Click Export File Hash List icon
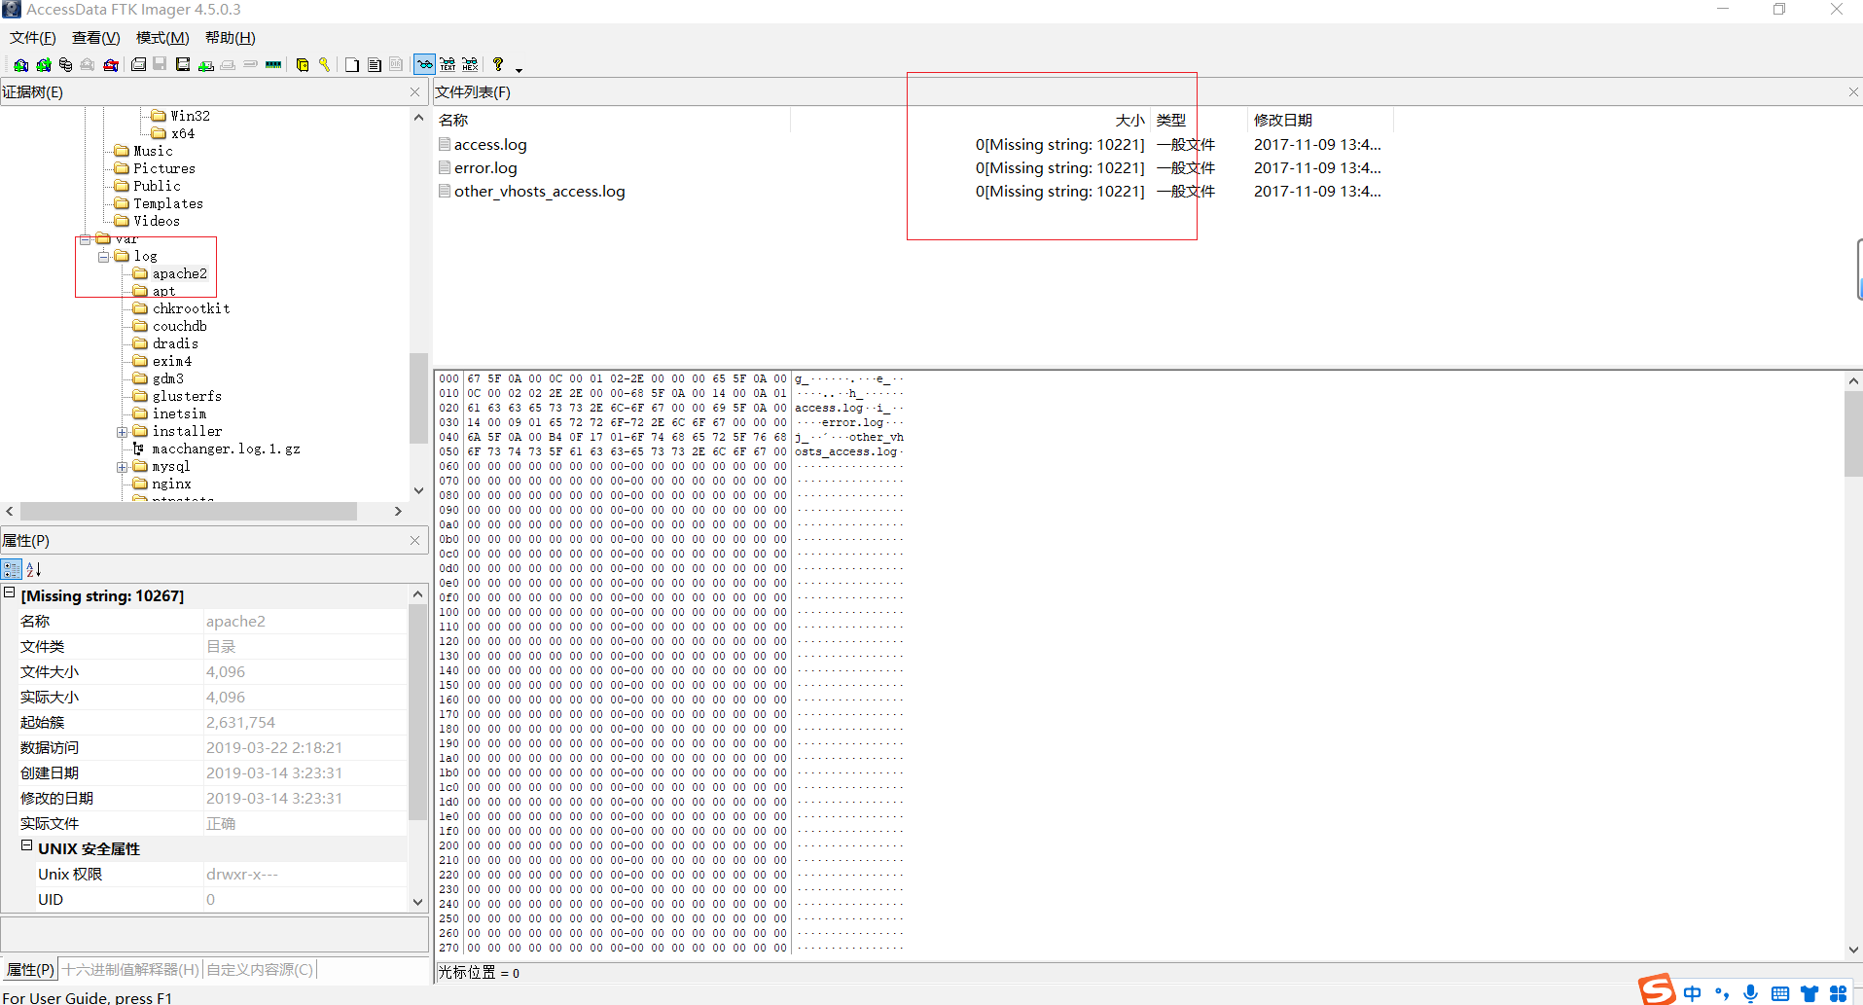Screen dimensions: 1863x1005 pos(375,64)
